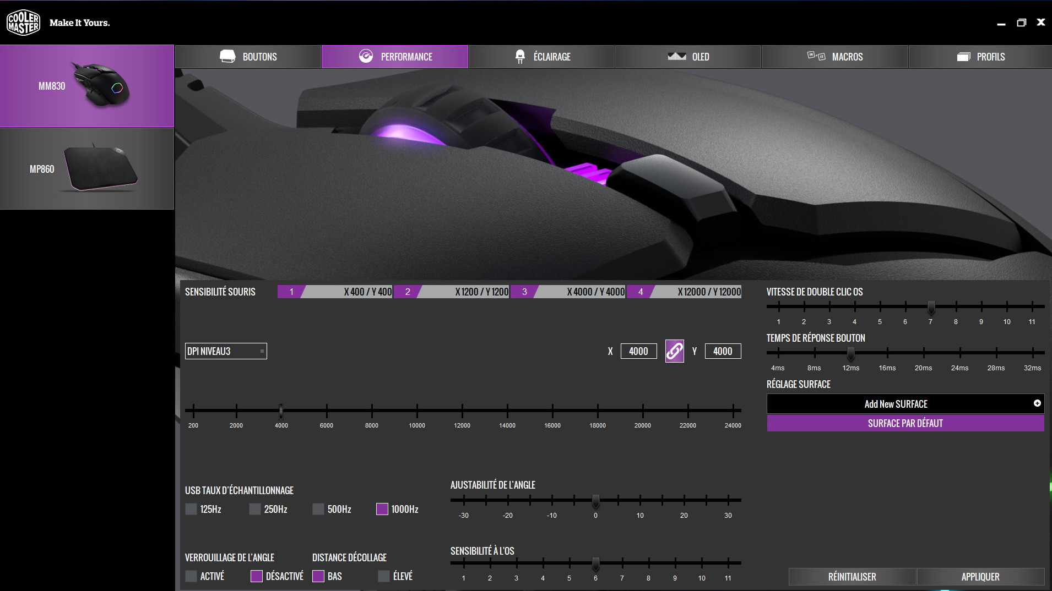
Task: Set lift-off distance to Élevé
Action: [x=384, y=576]
